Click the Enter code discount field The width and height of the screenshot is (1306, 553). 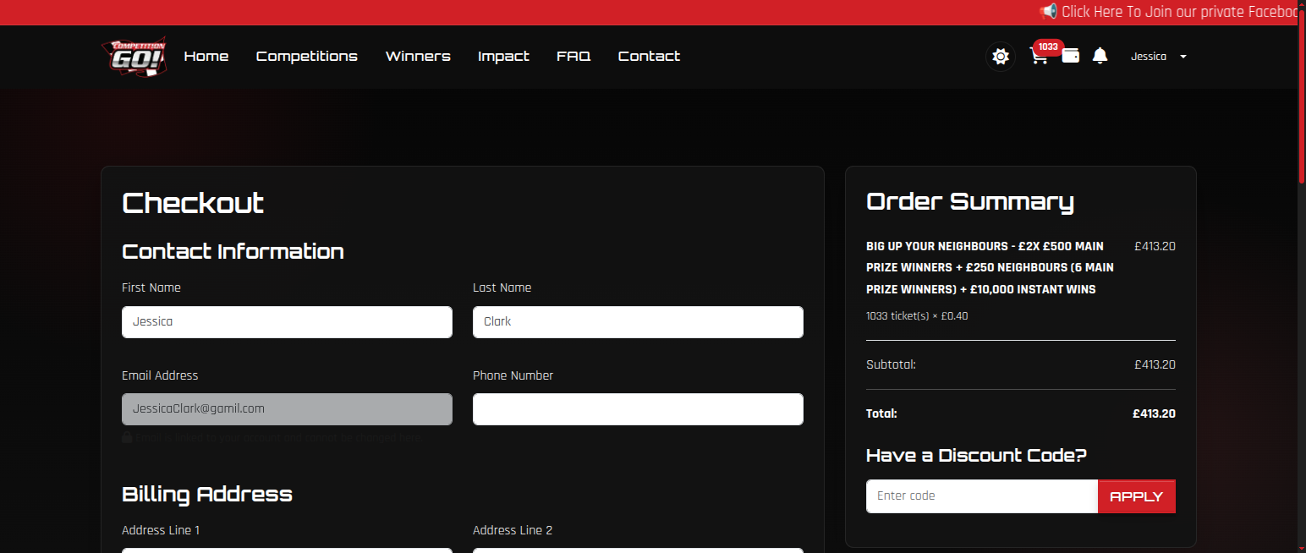(x=982, y=496)
